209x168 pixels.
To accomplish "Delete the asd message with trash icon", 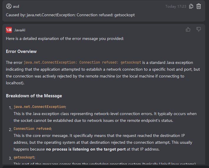I will click(x=199, y=6).
